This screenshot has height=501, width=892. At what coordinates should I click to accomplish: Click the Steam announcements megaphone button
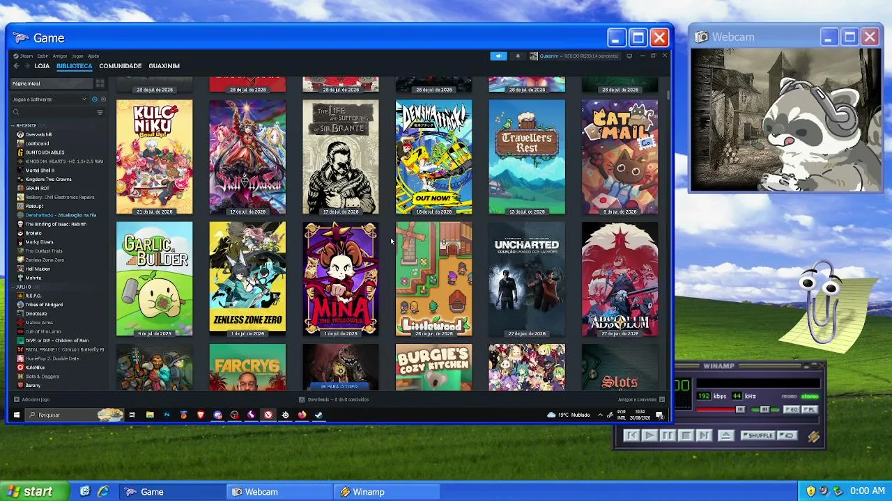(x=498, y=56)
